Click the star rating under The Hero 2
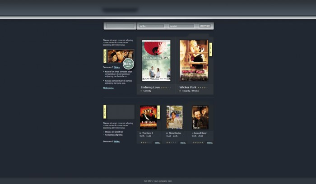 point(145,143)
